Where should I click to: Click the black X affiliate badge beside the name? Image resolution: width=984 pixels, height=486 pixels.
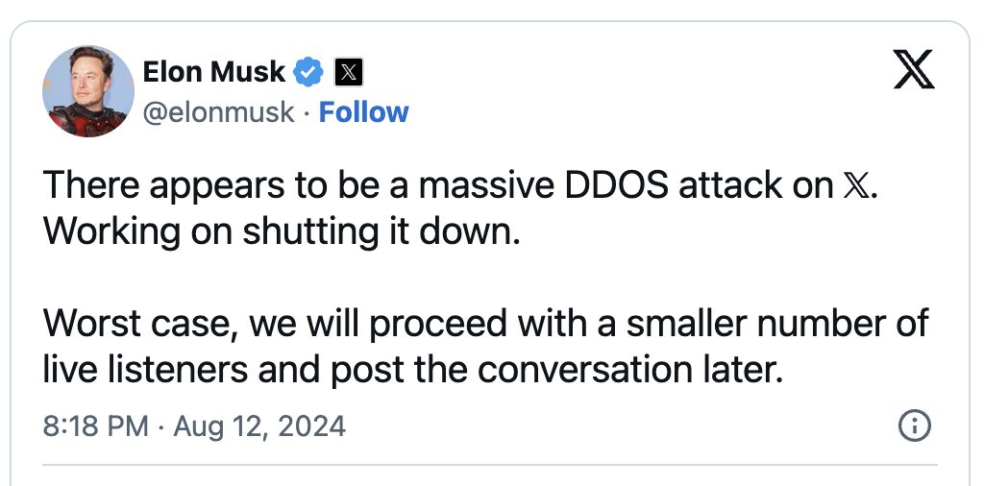click(x=348, y=73)
